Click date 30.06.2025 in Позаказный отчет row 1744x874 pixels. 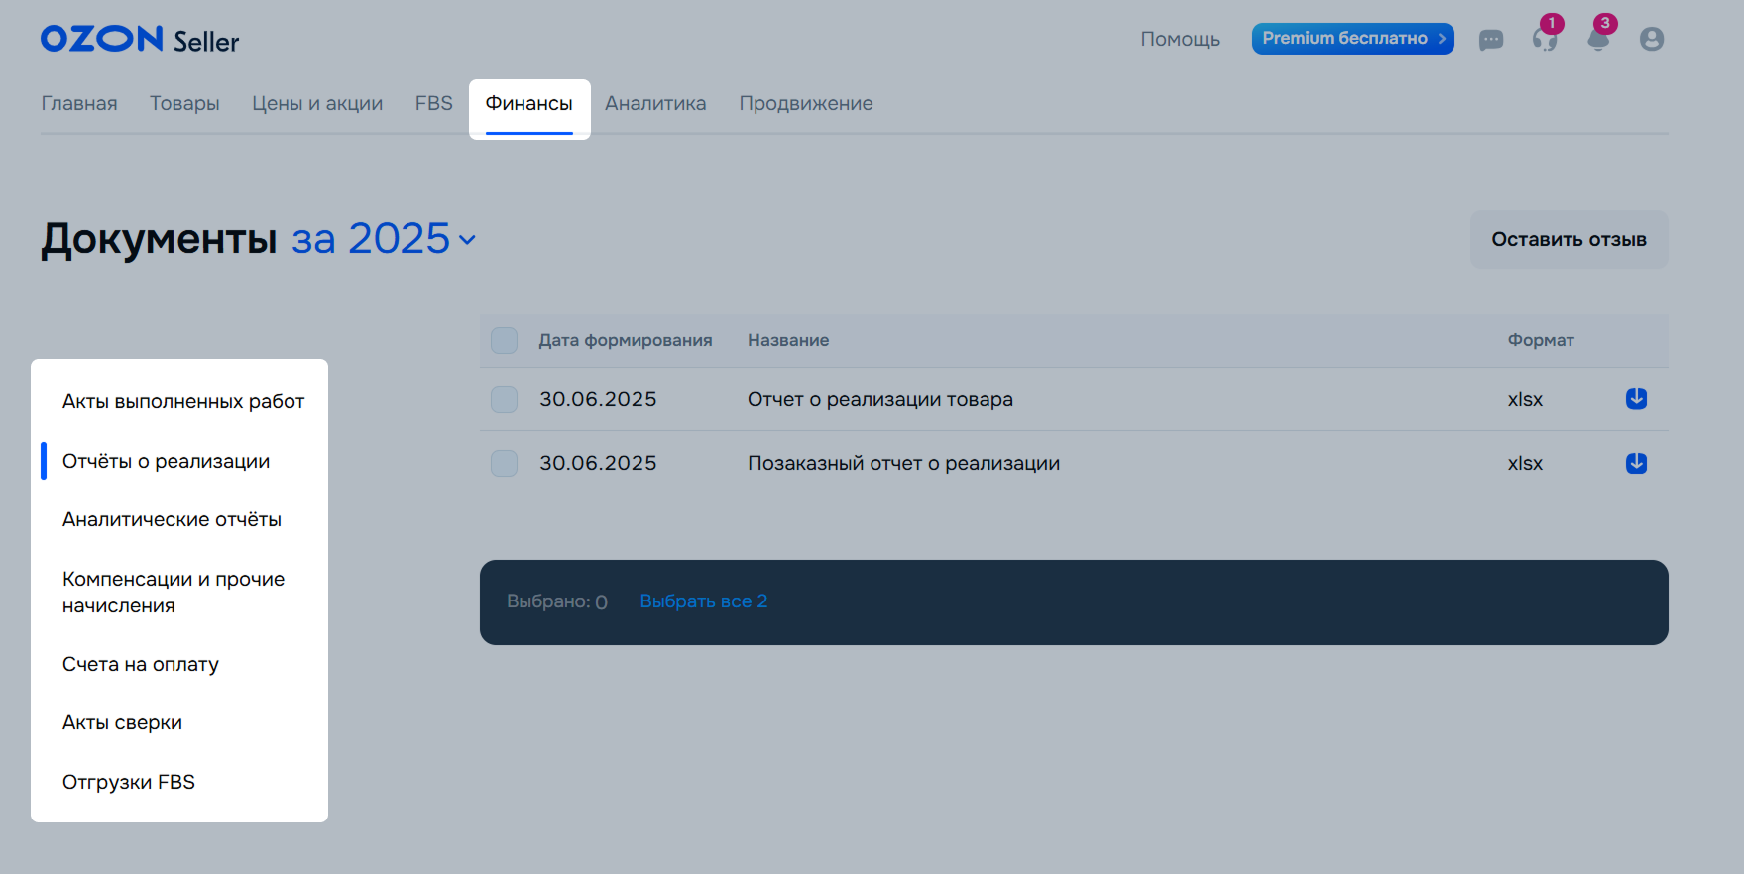point(598,463)
